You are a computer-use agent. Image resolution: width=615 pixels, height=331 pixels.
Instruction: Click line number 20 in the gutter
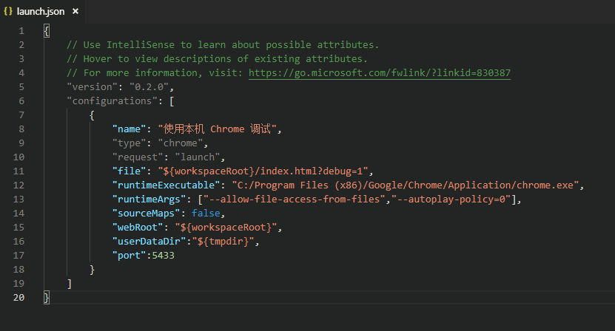coord(19,298)
